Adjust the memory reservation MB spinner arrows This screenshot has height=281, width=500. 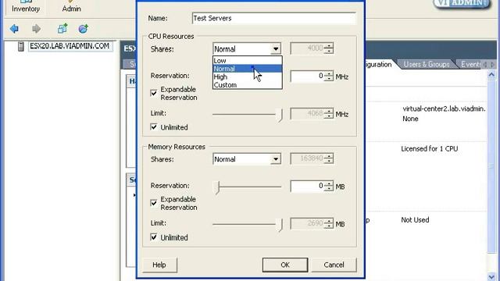pos(329,186)
